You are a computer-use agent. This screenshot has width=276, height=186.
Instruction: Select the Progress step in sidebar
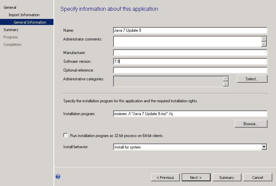[x=10, y=37]
